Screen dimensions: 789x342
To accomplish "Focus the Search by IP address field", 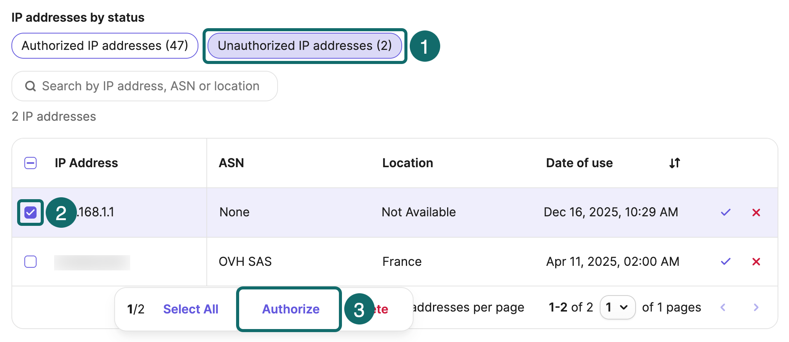I will tap(150, 86).
